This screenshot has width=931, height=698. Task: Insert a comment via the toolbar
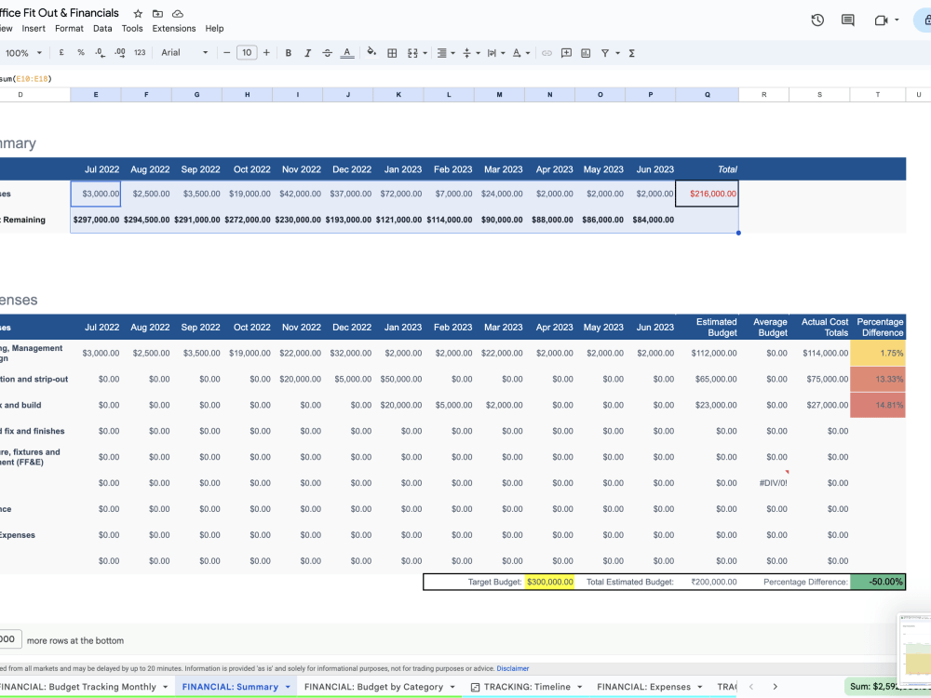click(566, 52)
